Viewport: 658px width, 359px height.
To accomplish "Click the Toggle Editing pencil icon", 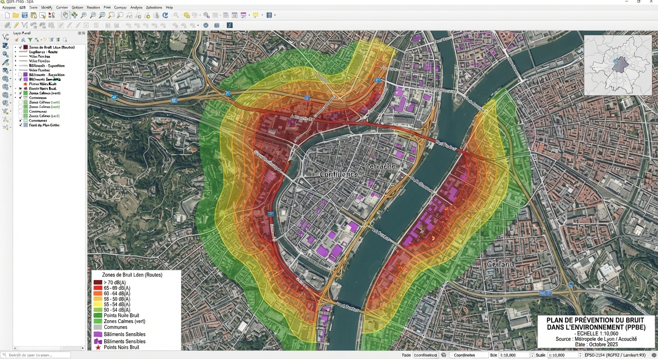I will (16, 25).
